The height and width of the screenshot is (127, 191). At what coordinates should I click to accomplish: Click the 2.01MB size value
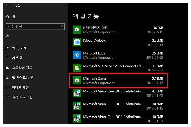coord(158,79)
